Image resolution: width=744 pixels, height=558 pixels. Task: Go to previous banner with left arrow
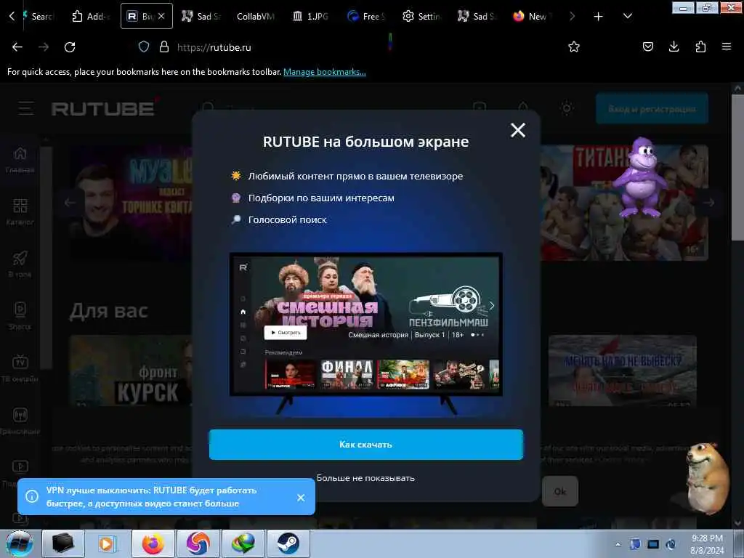pos(70,203)
